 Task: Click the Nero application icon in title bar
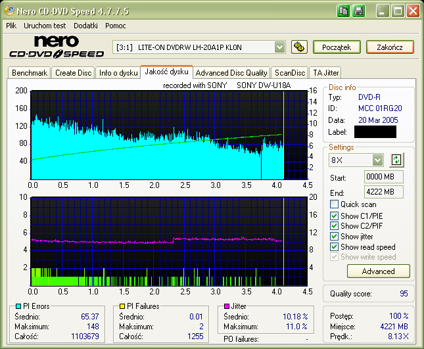9,11
